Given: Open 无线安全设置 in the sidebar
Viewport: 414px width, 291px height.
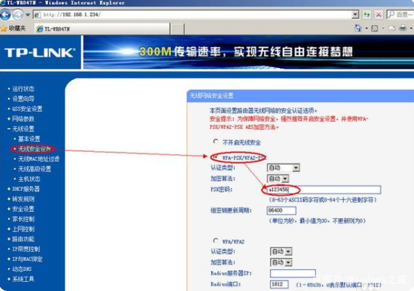Looking at the screenshot, I should click(x=34, y=149).
